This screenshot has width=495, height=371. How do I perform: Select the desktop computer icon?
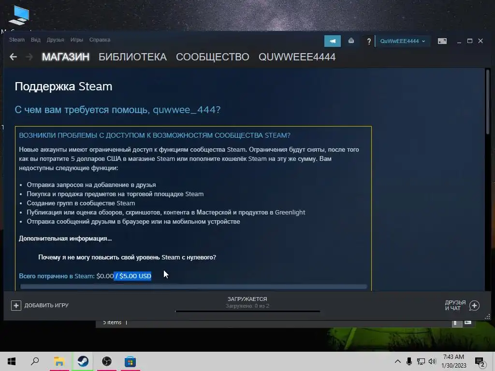tap(19, 15)
